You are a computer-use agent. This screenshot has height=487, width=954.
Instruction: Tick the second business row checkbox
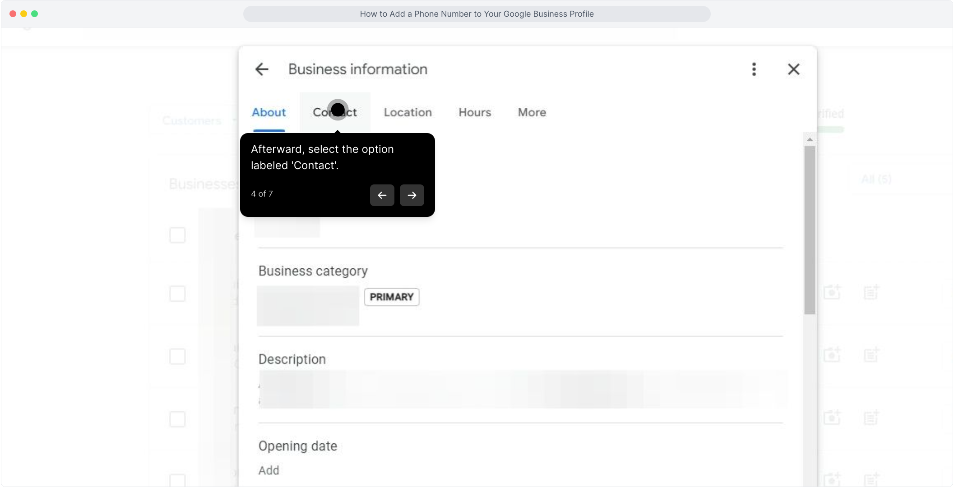177,294
